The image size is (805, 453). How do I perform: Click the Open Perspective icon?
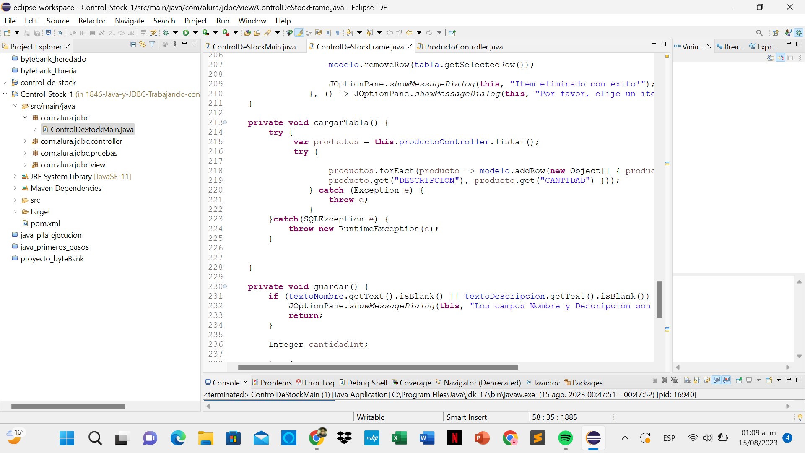[775, 33]
